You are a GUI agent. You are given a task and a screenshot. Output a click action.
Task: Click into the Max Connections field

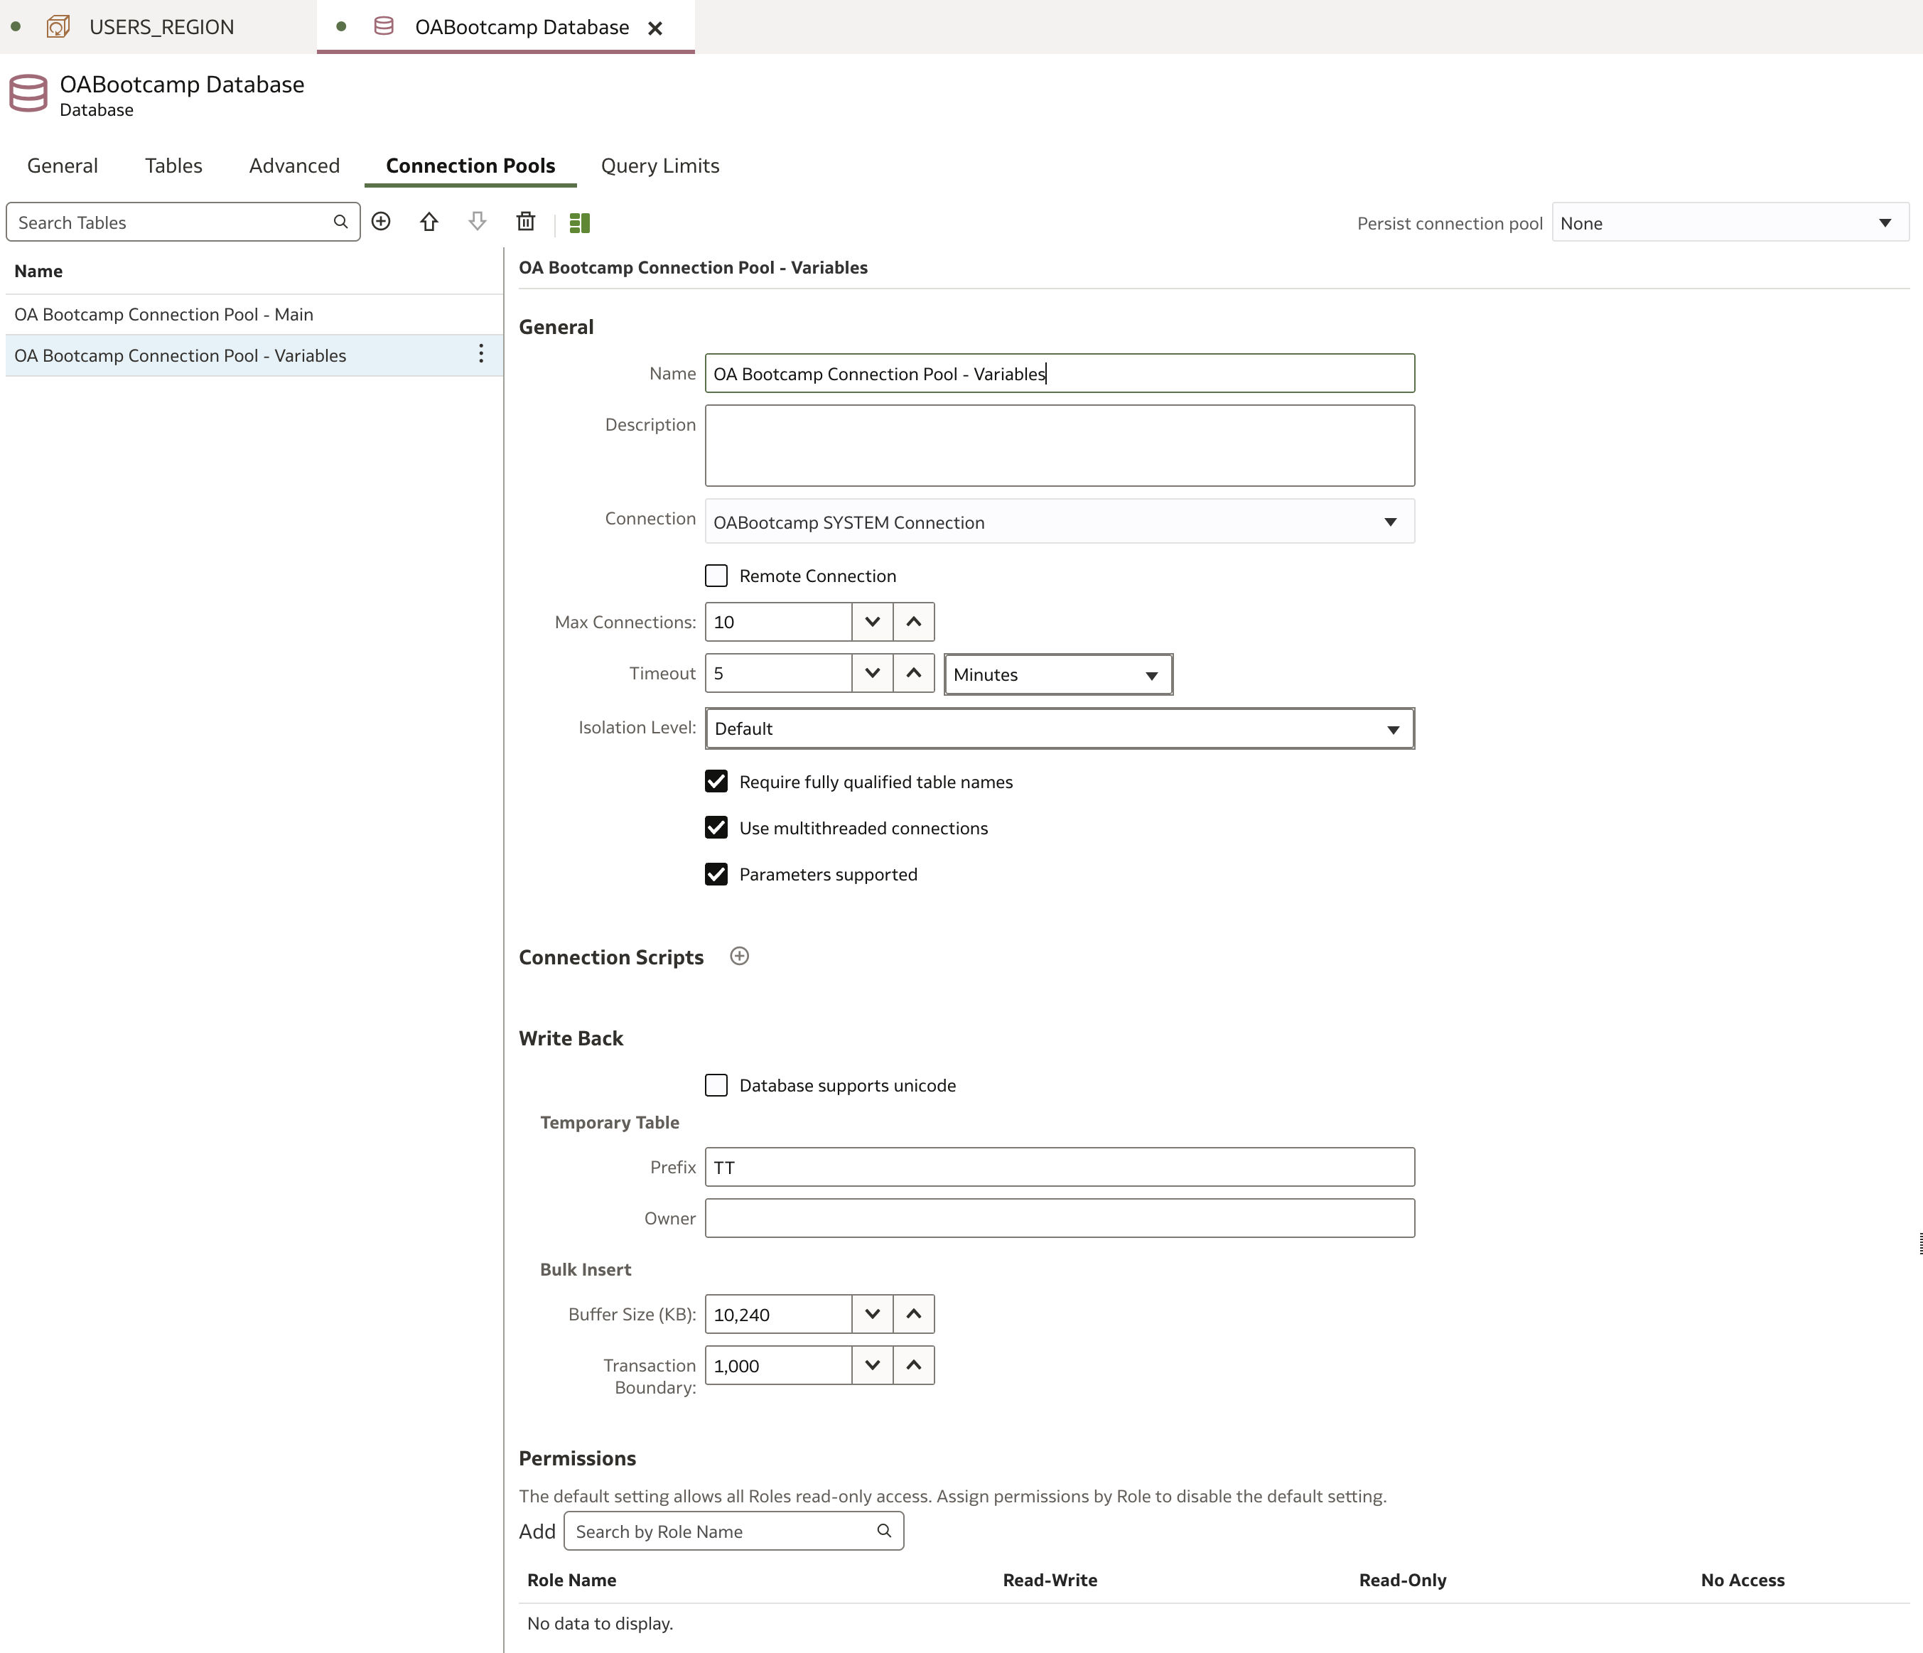779,622
